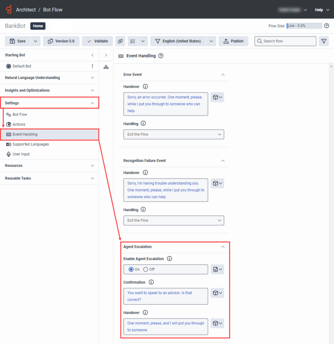Open the flow hierarchy tree icon
Image resolution: width=334 pixels, height=344 pixels.
pos(106,67)
